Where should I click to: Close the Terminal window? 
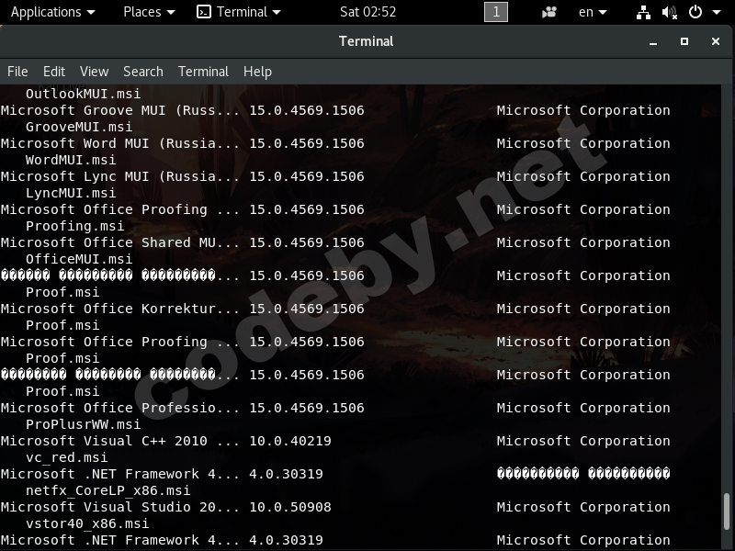click(x=716, y=41)
